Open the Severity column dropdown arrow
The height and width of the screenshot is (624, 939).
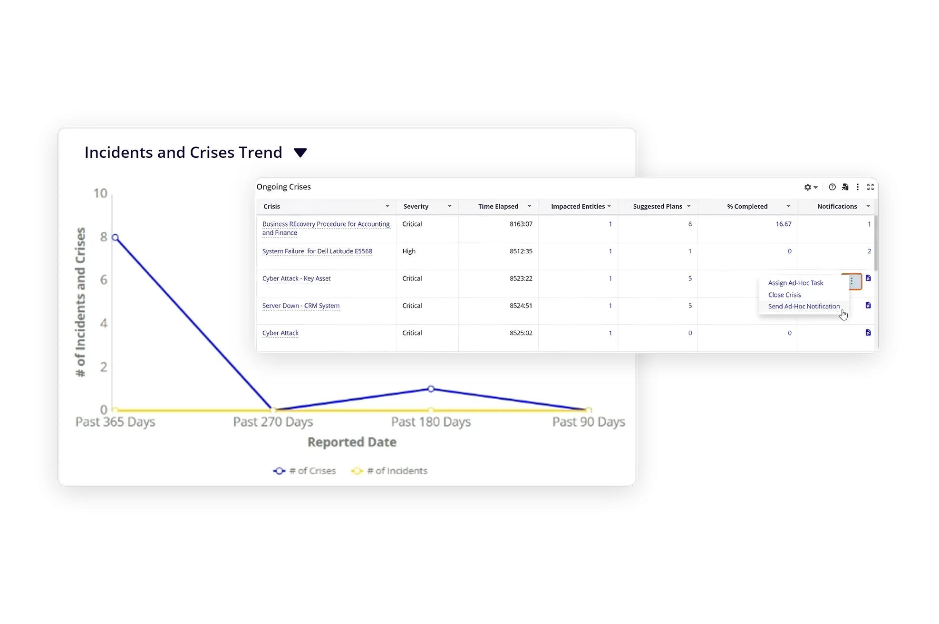[x=449, y=206]
